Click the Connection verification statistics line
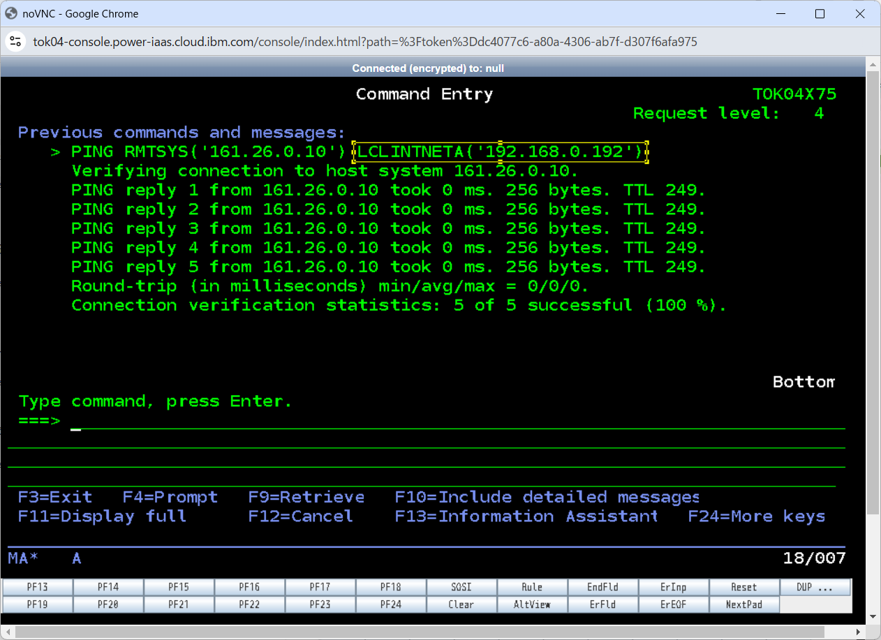Viewport: 881px width, 640px height. point(399,305)
